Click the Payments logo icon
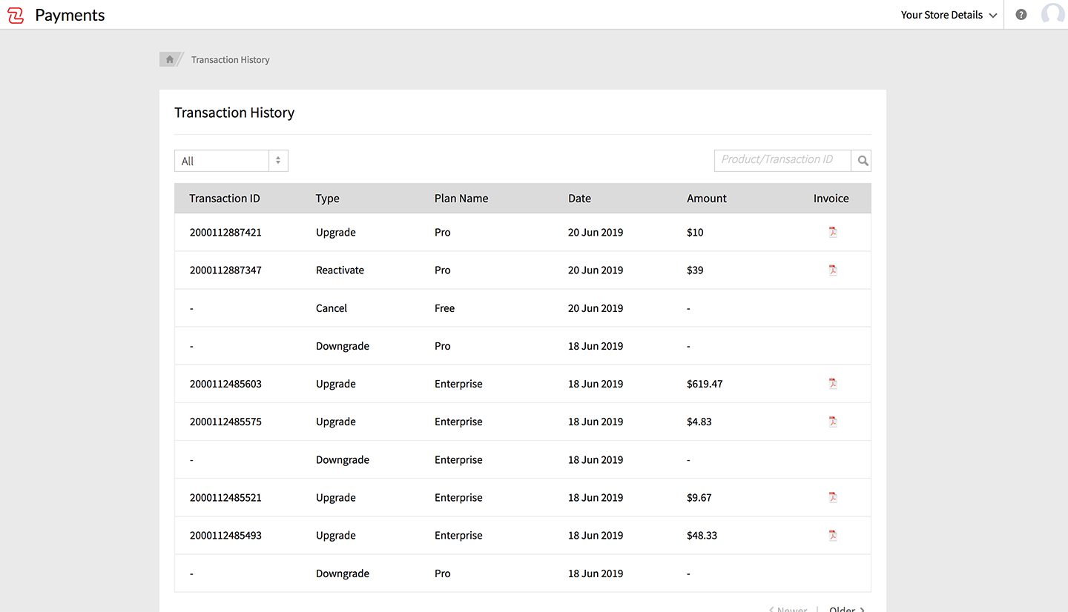The height and width of the screenshot is (612, 1068). (16, 15)
